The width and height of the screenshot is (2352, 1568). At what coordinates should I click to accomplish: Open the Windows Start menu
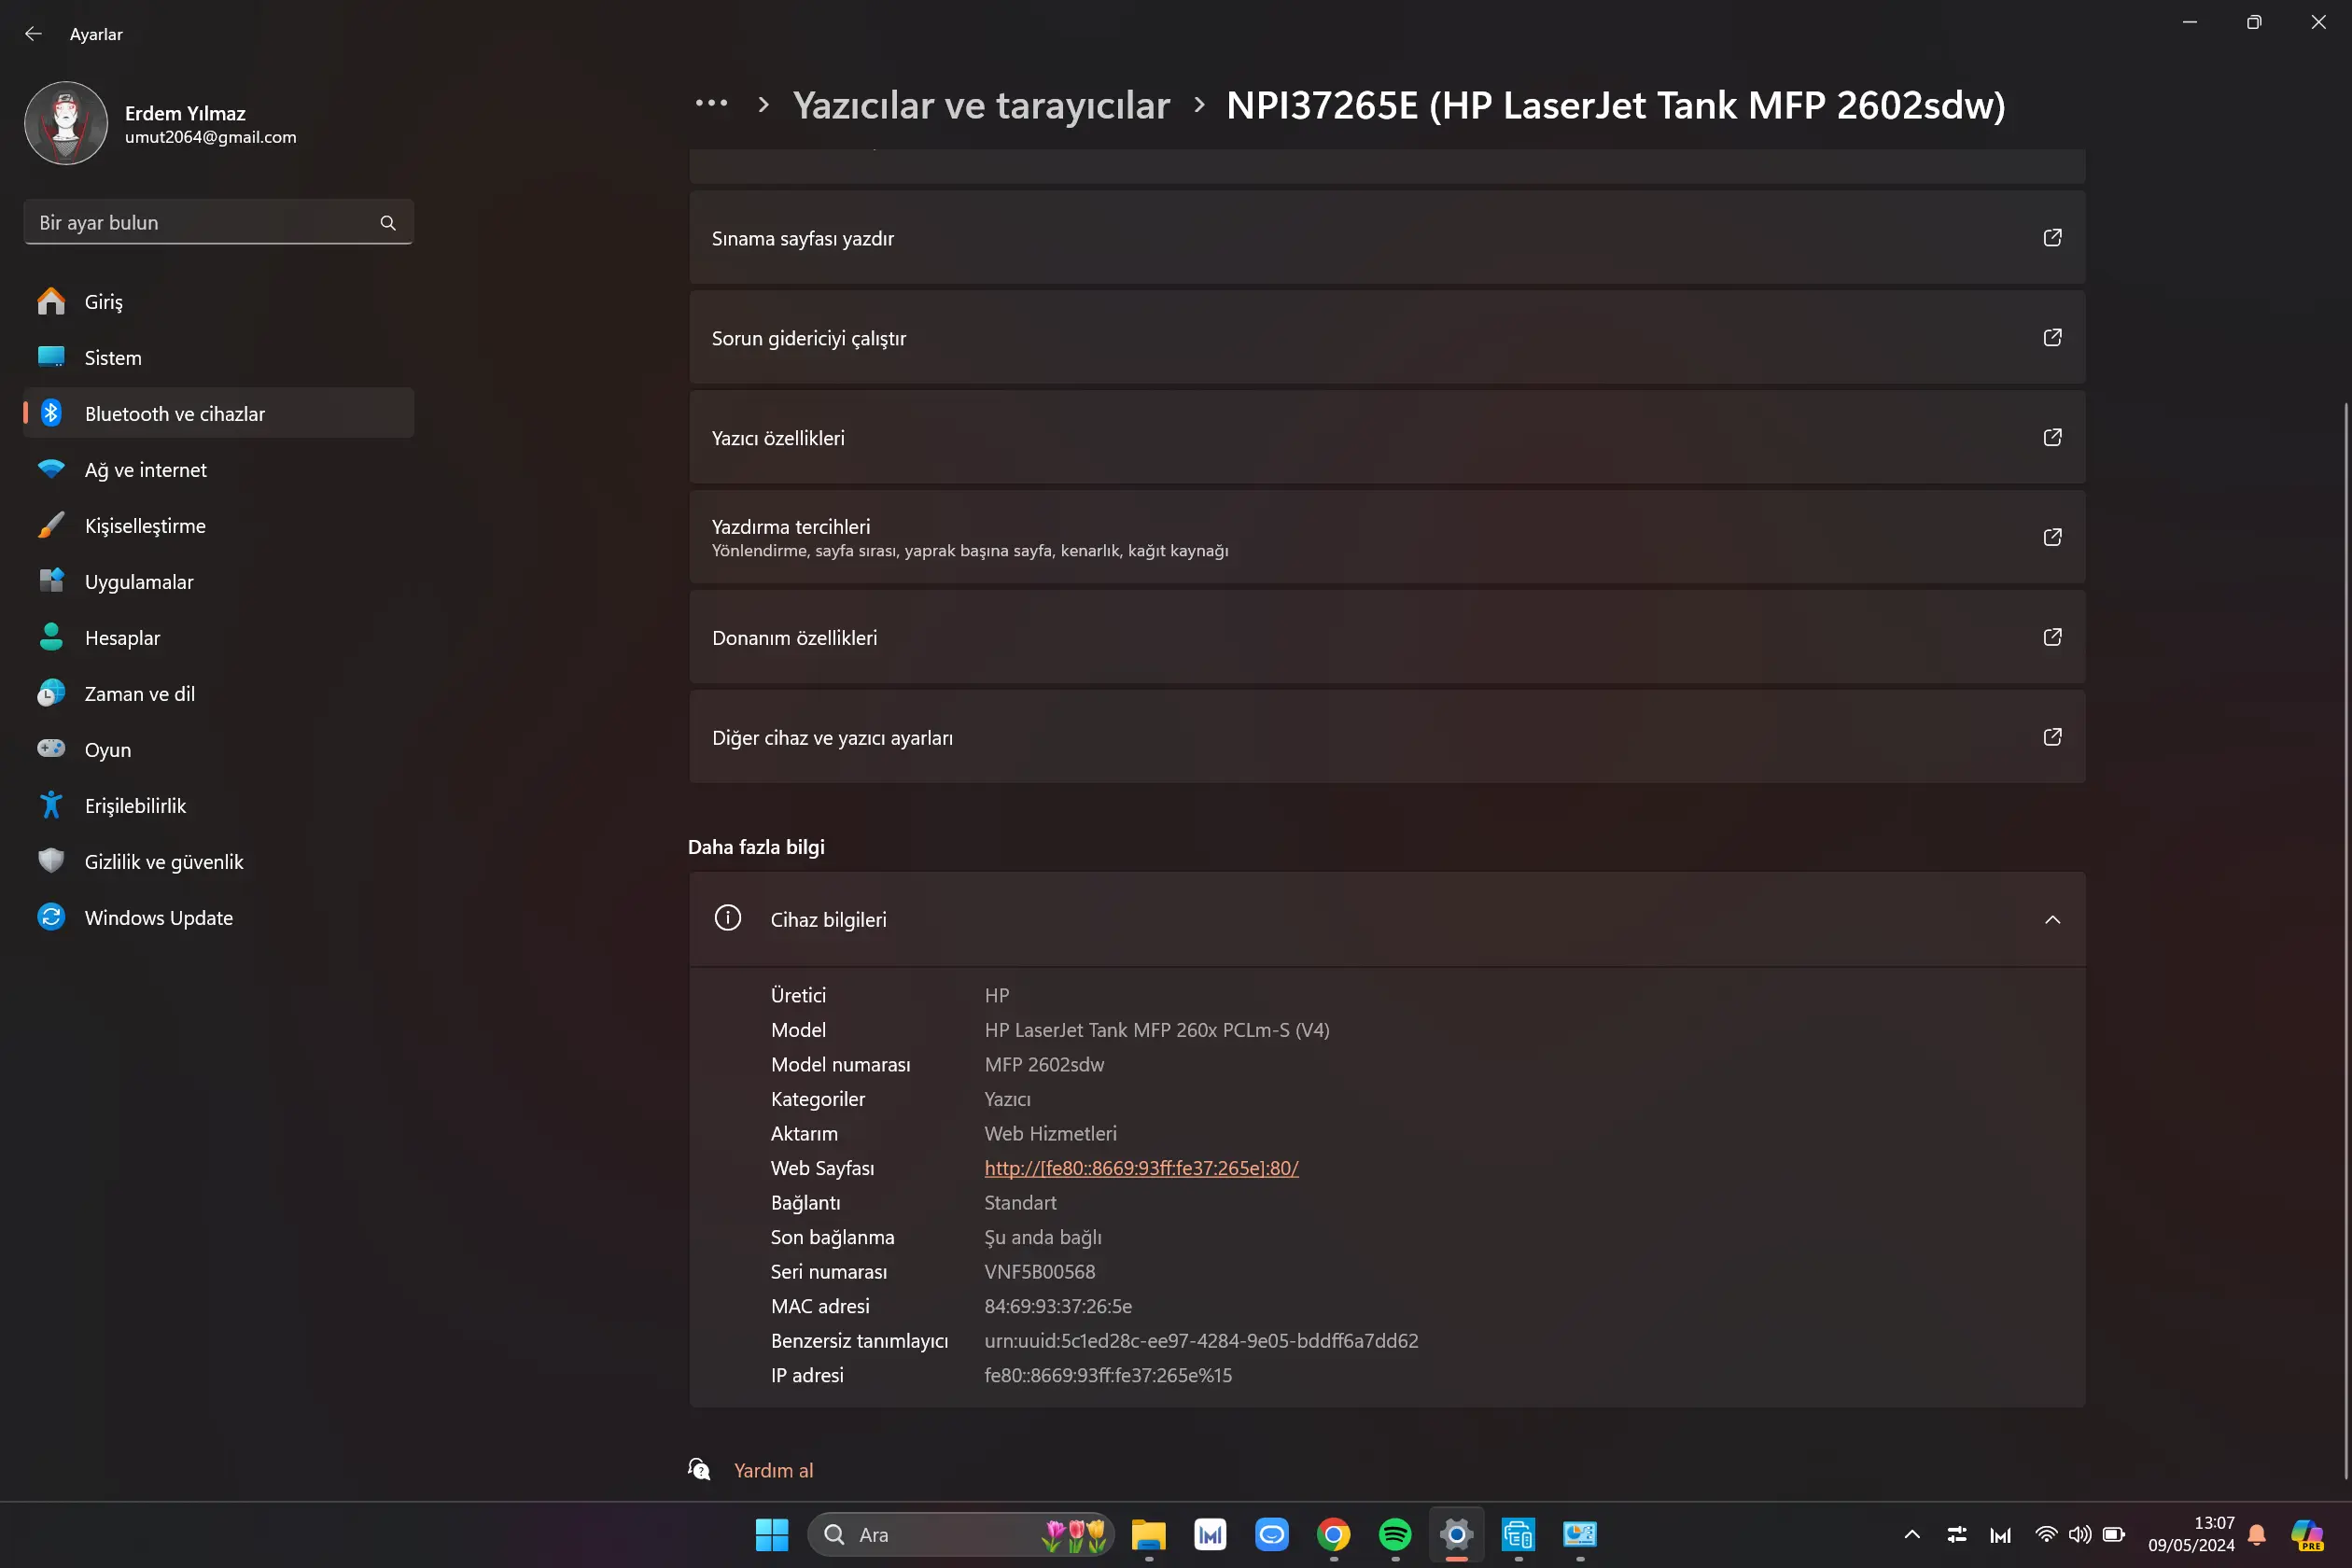pyautogui.click(x=771, y=1535)
